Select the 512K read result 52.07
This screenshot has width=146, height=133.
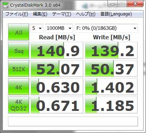57,68
